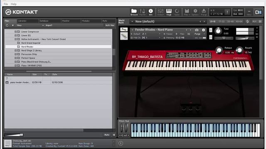The width and height of the screenshot is (266, 149).
Task: Open the Help menu
Action: point(14,4)
